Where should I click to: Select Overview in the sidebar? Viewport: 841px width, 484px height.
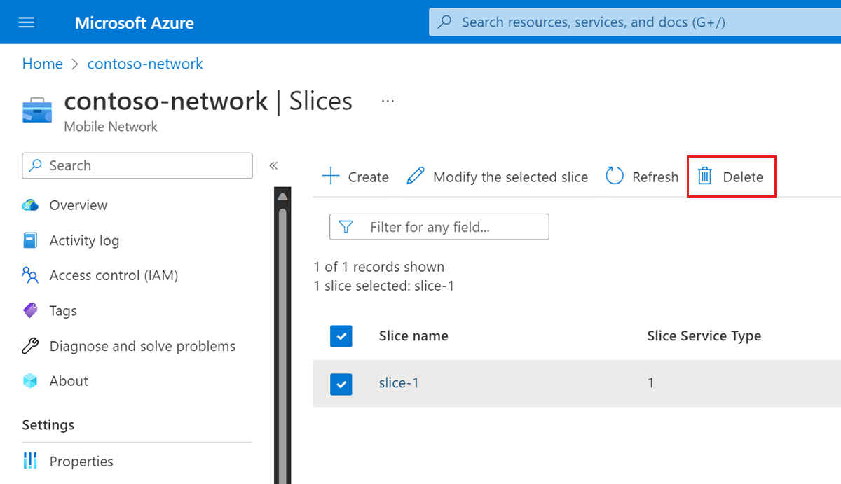[x=29, y=205]
